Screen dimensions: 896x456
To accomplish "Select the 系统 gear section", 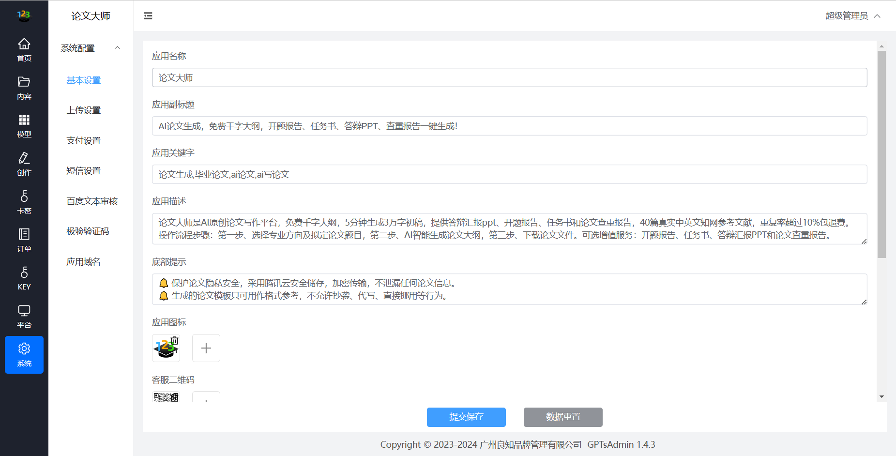I will (24, 355).
